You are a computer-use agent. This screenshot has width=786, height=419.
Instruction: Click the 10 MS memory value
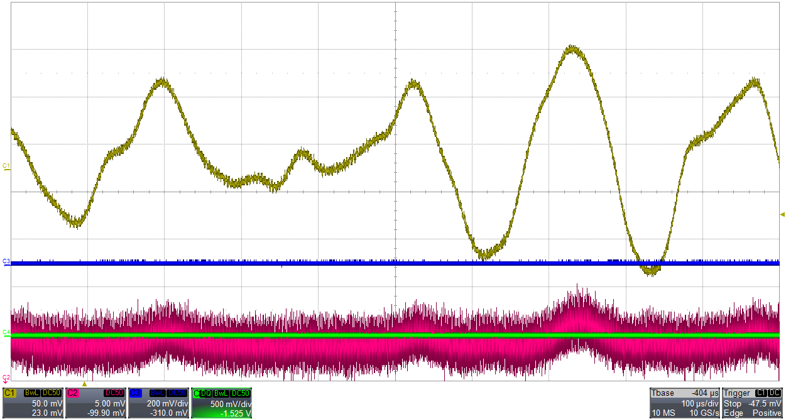pos(663,413)
